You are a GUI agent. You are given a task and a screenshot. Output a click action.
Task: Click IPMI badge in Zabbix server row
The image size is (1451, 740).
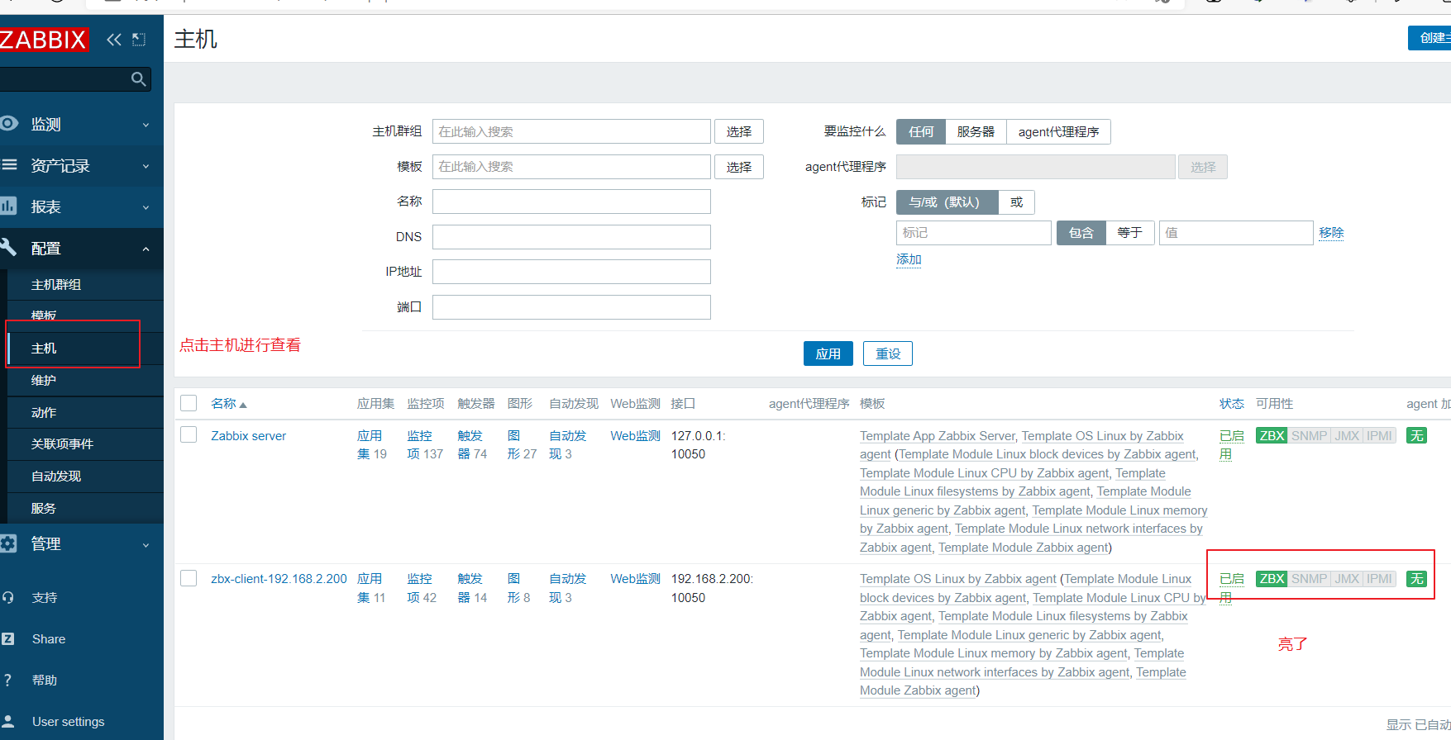tap(1379, 435)
